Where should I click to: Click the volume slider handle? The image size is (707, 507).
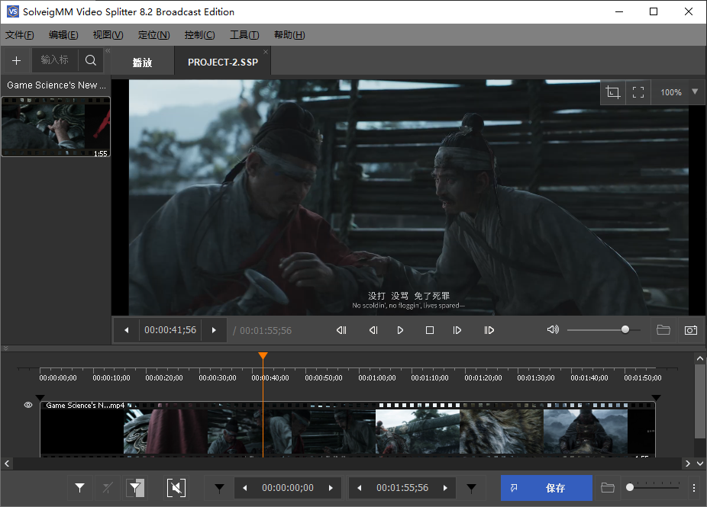(625, 330)
